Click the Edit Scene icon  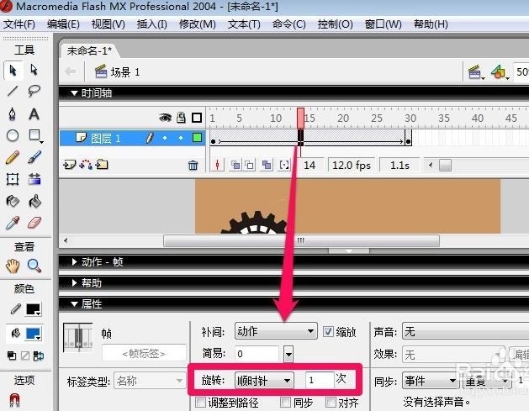(476, 72)
